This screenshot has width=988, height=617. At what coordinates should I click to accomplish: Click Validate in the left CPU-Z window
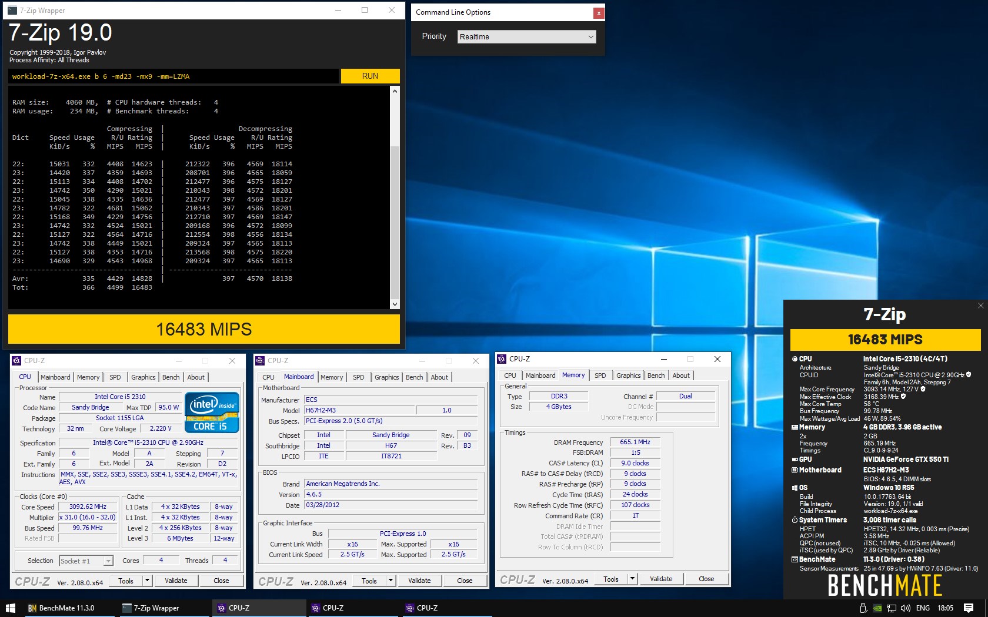click(x=176, y=581)
